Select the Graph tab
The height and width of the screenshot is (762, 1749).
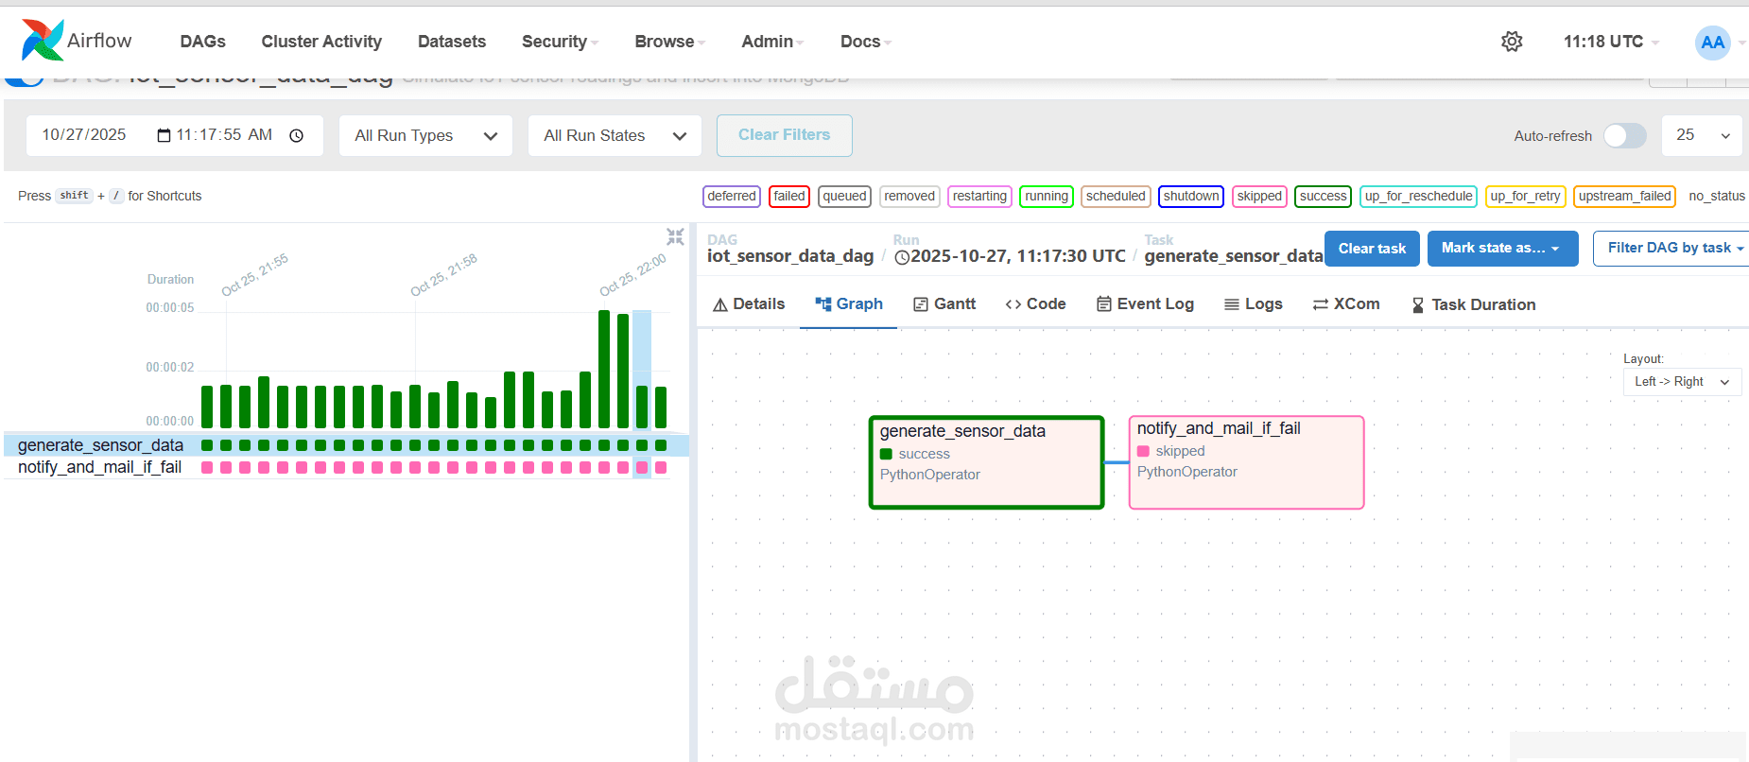point(848,303)
